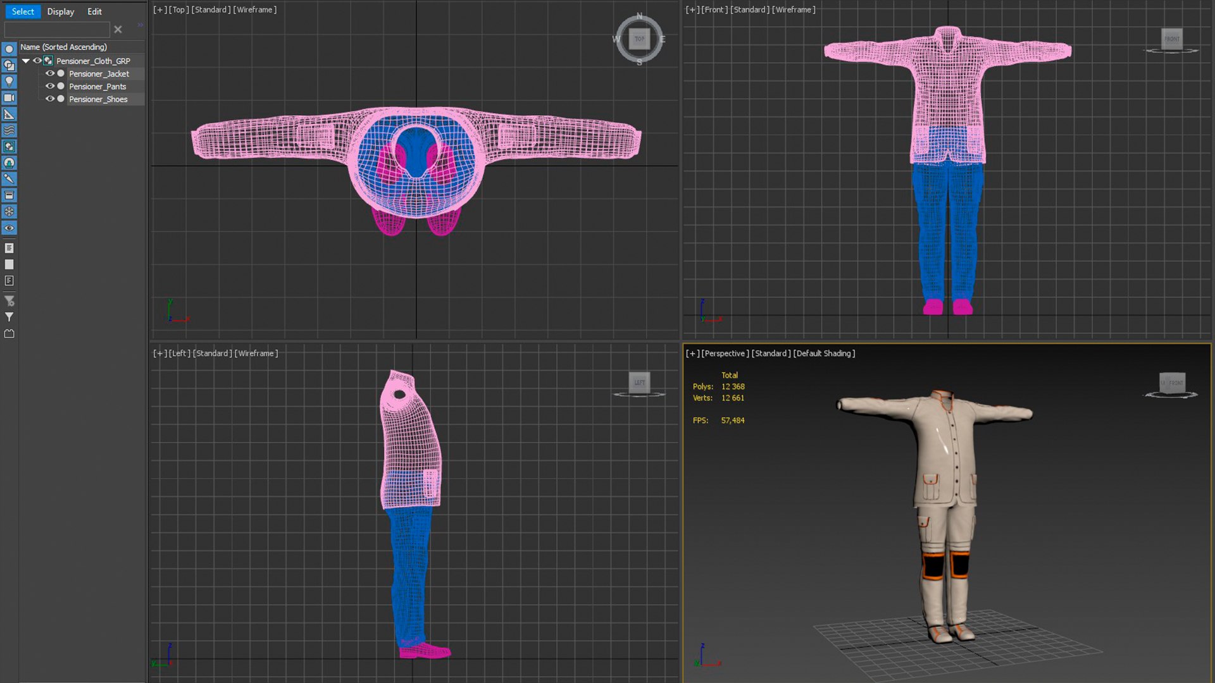Click the TOP face of the Top-viewport ViewCube
1215x683 pixels.
(639, 39)
